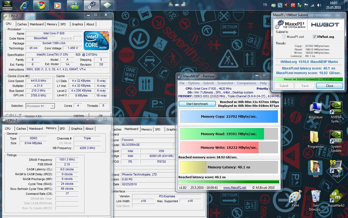Switch to the MaxxPI gear taskbar icon
The height and width of the screenshot is (218, 348).
click(x=91, y=5)
